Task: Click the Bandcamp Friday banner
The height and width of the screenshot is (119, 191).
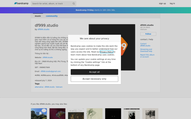Action: click(x=95, y=10)
